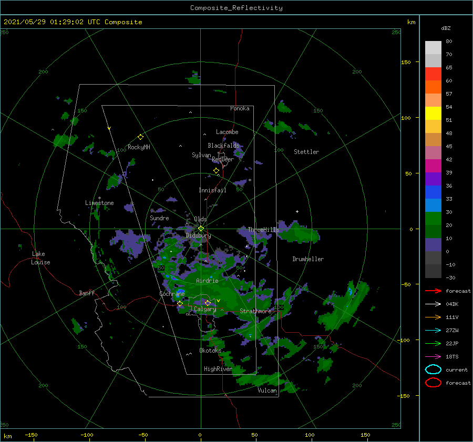Click the asterisk marker above Limestone
The image size is (473, 442).
[x=99, y=198]
